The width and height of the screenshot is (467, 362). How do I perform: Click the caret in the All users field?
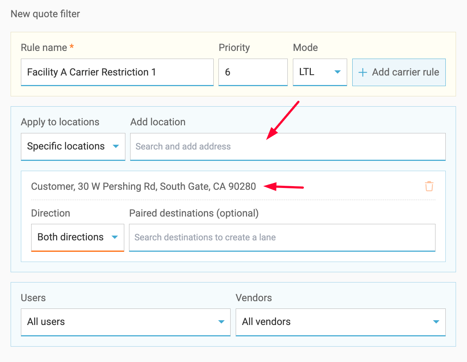pos(221,322)
